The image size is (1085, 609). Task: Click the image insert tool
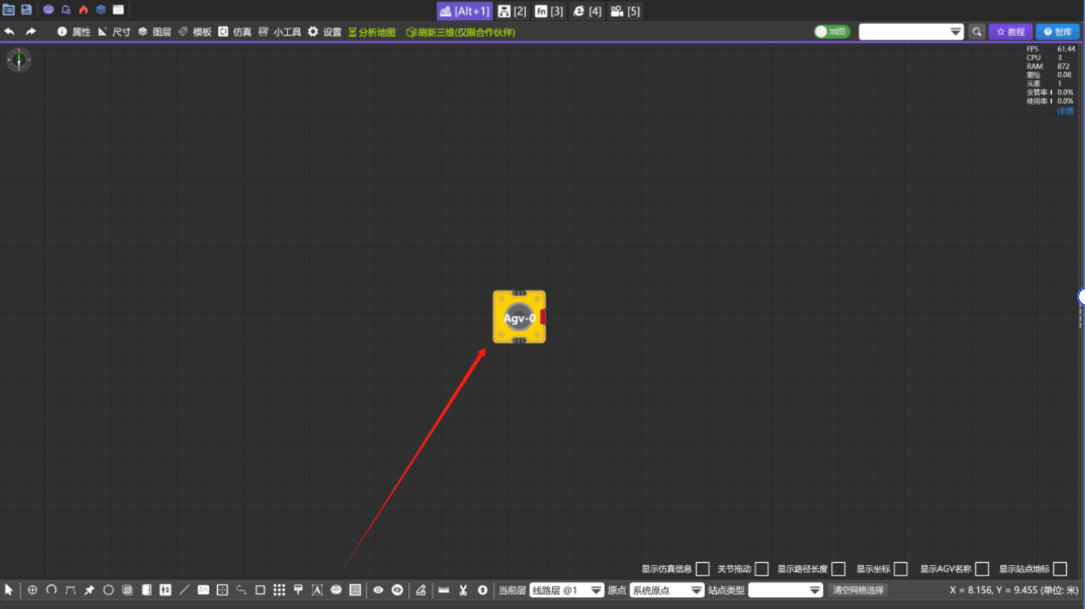pyautogui.click(x=204, y=590)
